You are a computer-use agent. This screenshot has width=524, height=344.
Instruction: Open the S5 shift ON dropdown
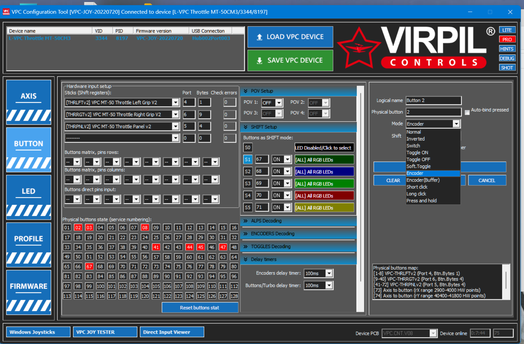point(288,208)
